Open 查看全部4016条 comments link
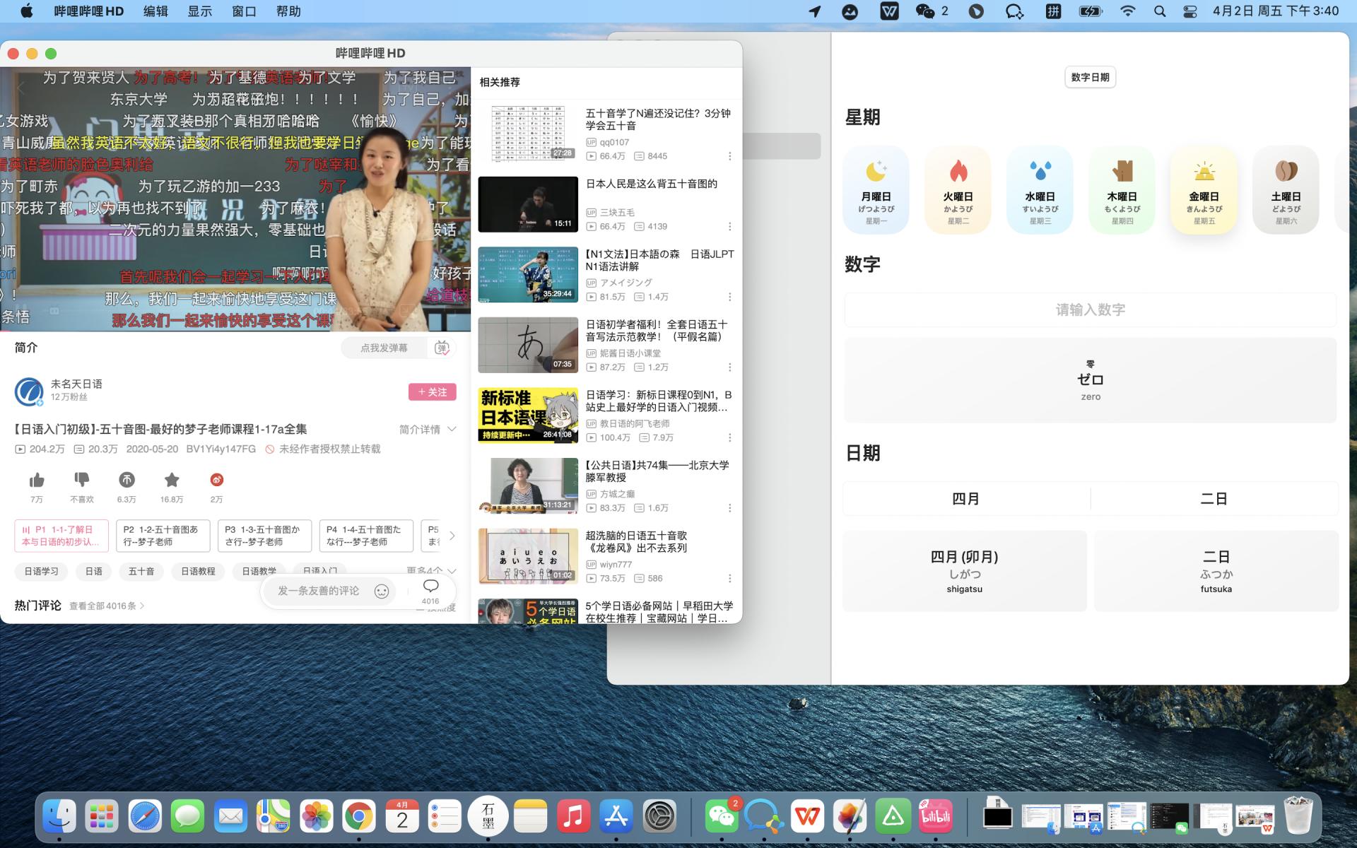Image resolution: width=1357 pixels, height=848 pixels. point(102,606)
